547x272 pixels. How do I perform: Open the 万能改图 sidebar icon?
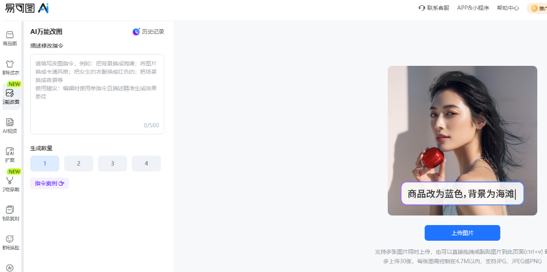pos(10,93)
